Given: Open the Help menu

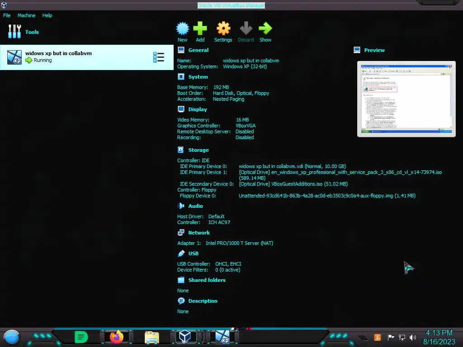Looking at the screenshot, I should [x=47, y=15].
